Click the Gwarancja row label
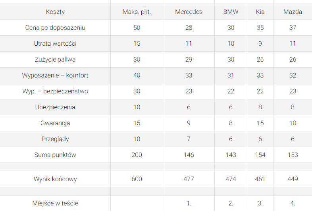 [55, 123]
